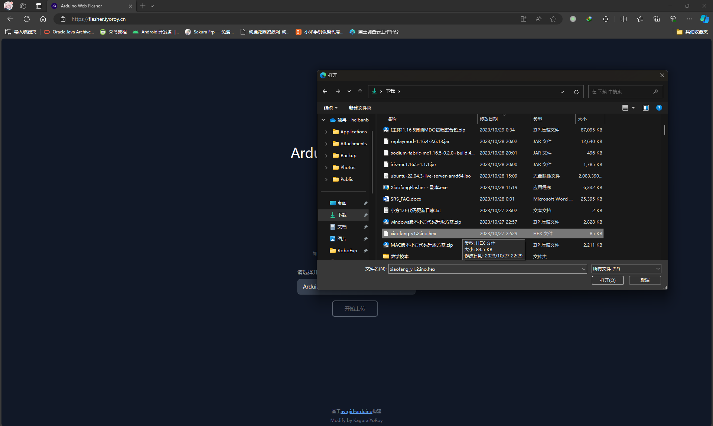Select 小方1.0-代码更新日志.txt file
Screen dimensions: 713x426
[x=492, y=211]
